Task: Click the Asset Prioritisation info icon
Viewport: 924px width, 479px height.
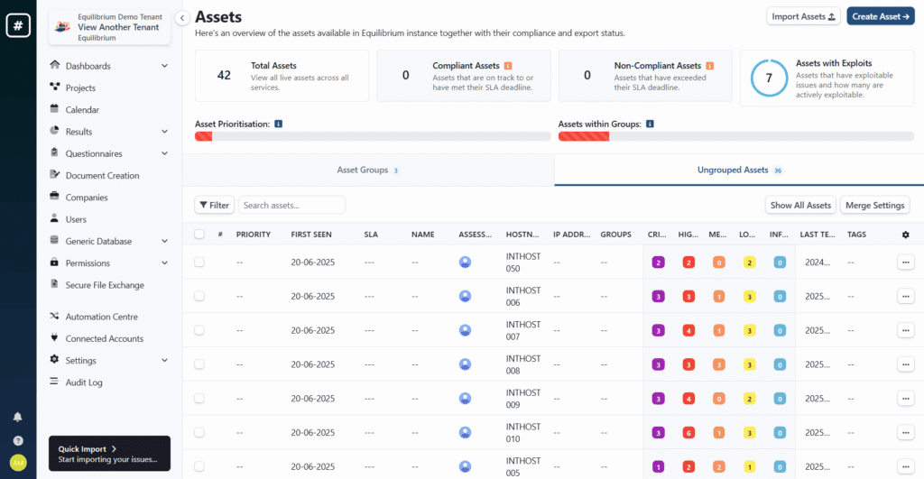Action: click(279, 124)
